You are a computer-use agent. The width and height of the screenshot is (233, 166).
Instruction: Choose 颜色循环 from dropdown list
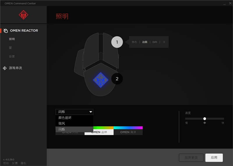point(74,118)
